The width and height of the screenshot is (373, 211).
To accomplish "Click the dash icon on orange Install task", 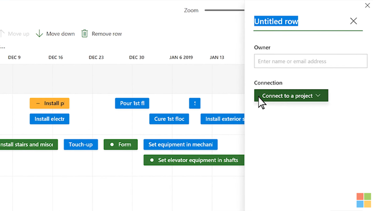I will tap(38, 104).
